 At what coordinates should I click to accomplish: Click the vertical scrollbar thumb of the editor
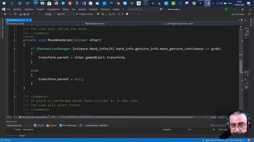pos(241,66)
